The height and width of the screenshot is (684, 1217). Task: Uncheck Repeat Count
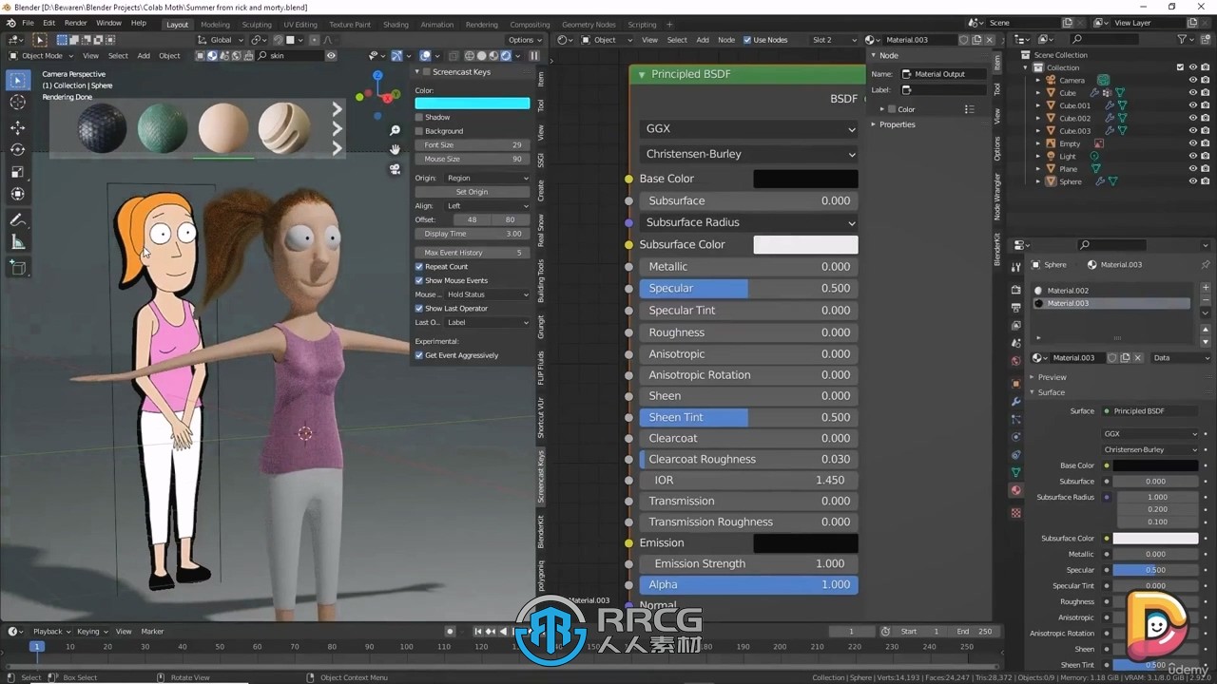[419, 267]
